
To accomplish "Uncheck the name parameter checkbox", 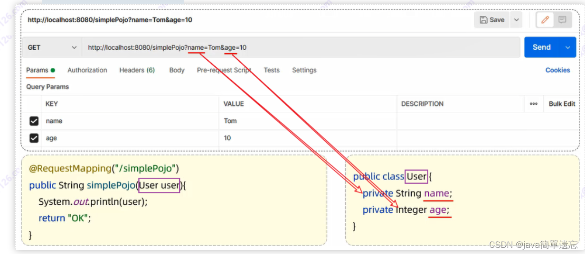I will coord(34,121).
